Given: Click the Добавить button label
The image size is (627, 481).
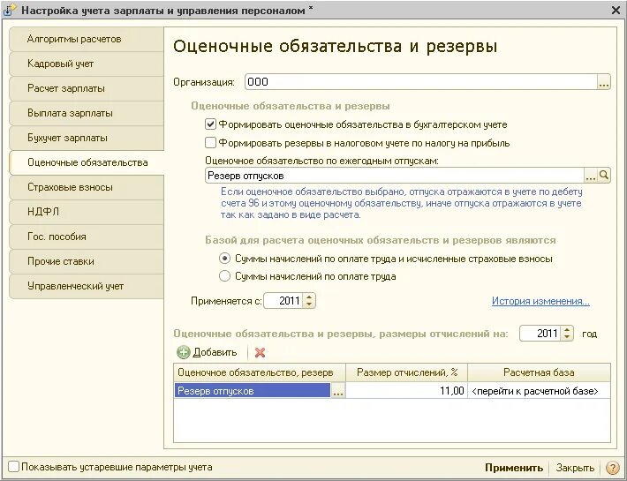Looking at the screenshot, I should click(x=215, y=352).
